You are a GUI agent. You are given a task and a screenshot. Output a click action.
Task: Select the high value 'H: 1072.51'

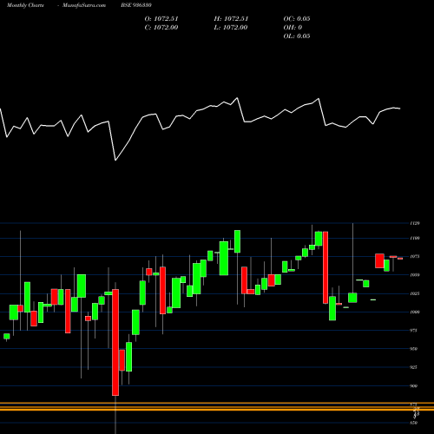(231, 19)
